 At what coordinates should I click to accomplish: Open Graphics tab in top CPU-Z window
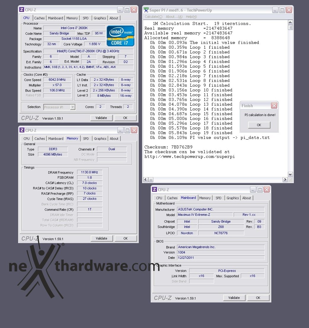(x=100, y=18)
